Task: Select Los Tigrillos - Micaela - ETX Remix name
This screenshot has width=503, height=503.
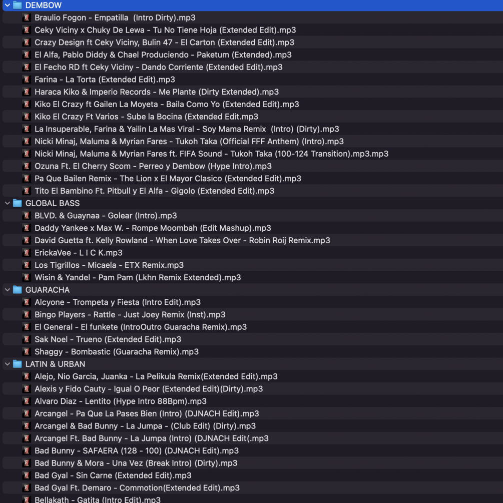Action: (x=109, y=265)
